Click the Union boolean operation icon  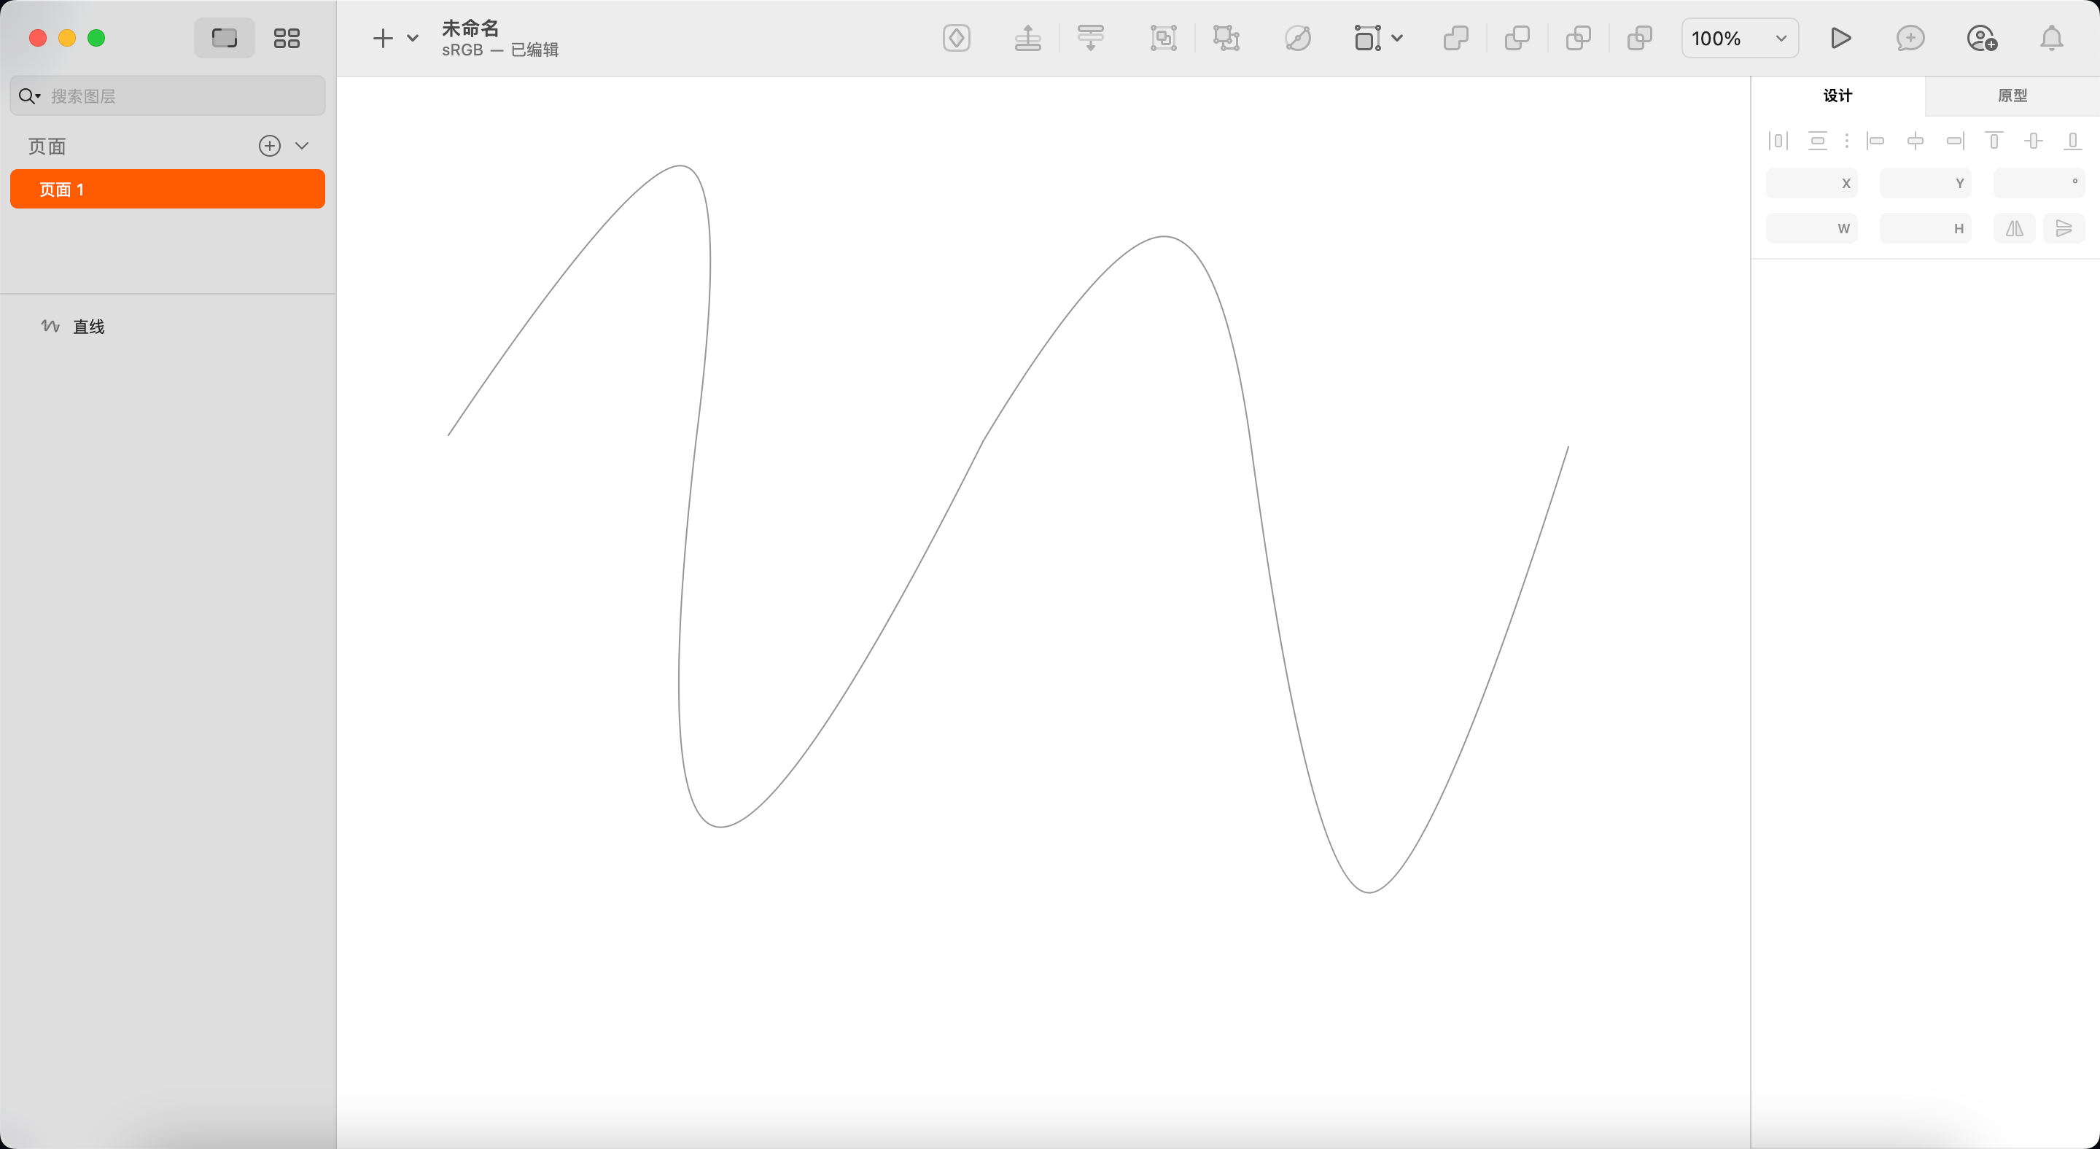(1456, 39)
